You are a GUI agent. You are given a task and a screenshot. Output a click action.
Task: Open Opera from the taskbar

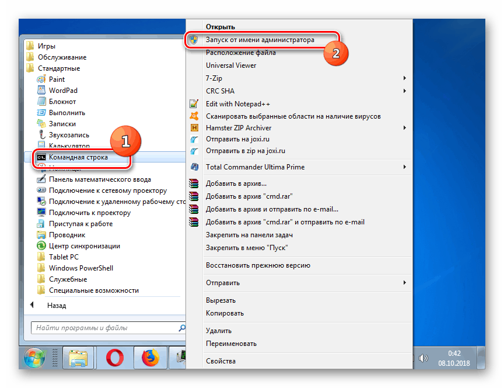[115, 358]
